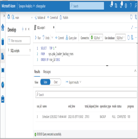Open the Home hub icon
The height and width of the screenshot is (139, 138).
(x=3, y=27)
